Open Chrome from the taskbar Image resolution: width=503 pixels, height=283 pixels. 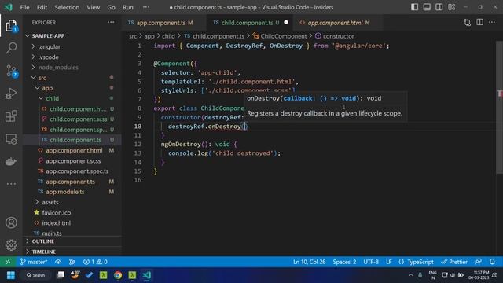click(x=118, y=275)
